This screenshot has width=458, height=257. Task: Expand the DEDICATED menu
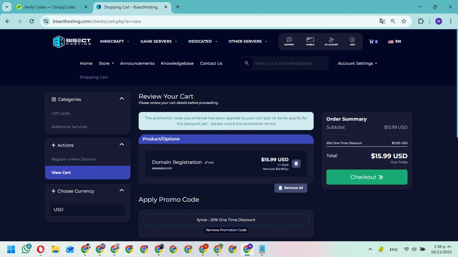point(203,41)
